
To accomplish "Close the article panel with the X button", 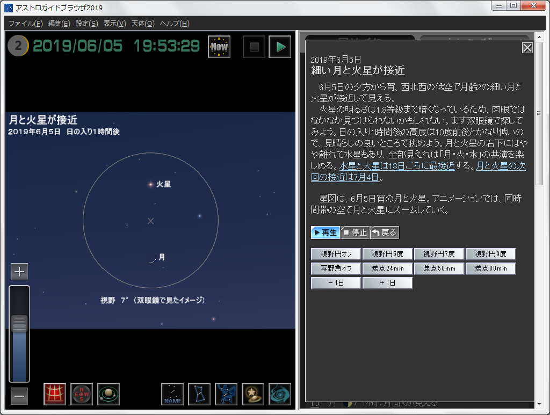I will [527, 48].
